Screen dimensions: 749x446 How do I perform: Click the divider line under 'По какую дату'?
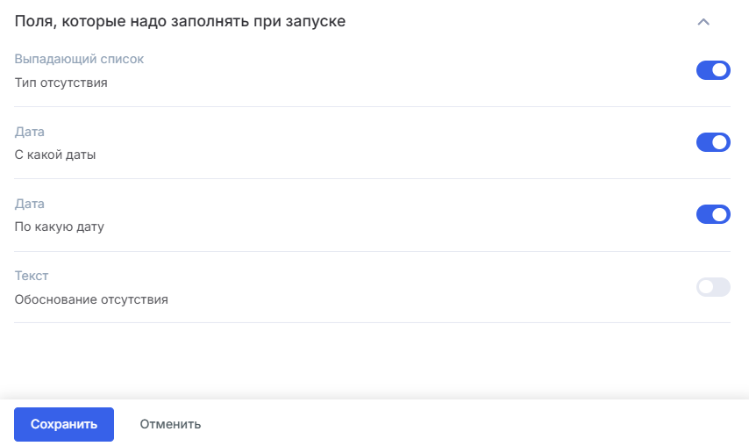(x=372, y=251)
